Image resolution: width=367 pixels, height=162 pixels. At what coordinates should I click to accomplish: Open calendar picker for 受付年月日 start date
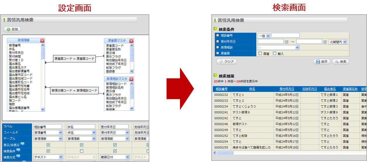pos(286,42)
